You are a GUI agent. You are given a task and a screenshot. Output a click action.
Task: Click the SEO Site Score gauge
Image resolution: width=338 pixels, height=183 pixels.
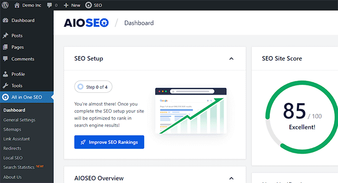[302, 117]
